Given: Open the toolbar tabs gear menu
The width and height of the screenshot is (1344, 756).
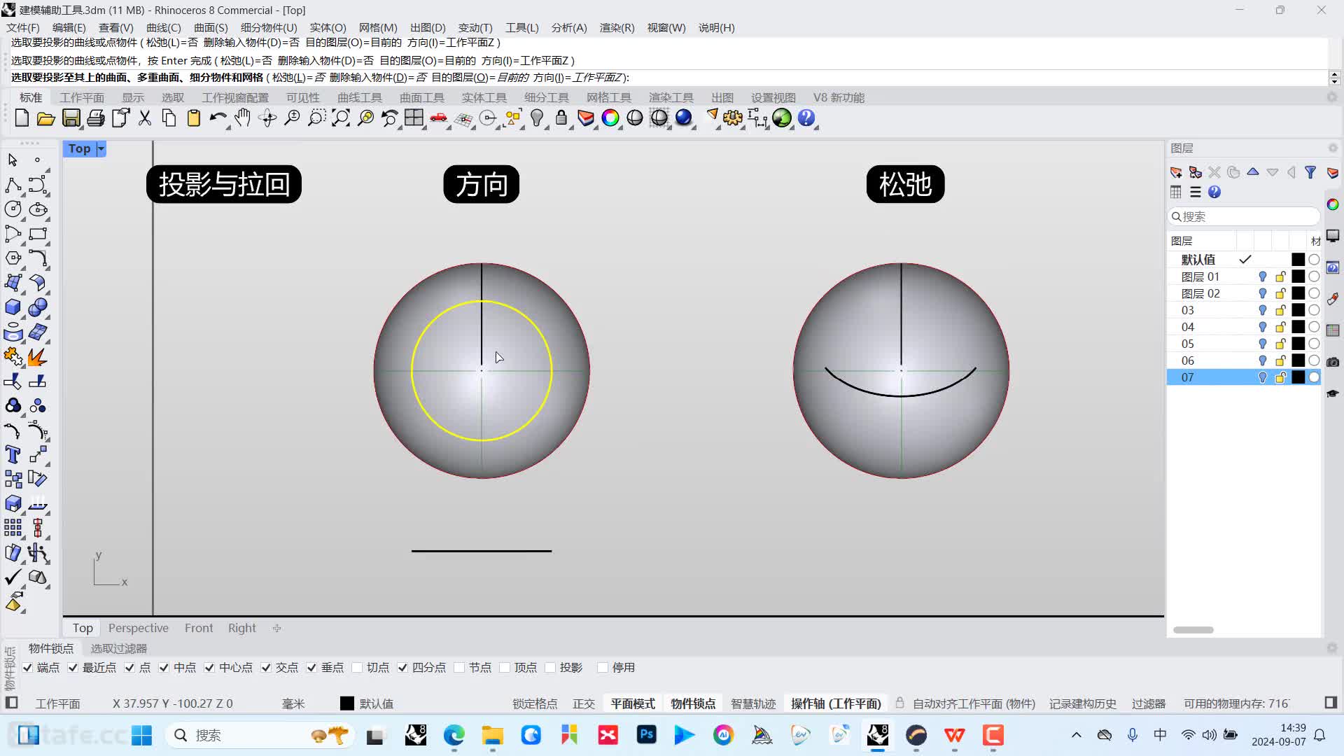Looking at the screenshot, I should pyautogui.click(x=1332, y=97).
